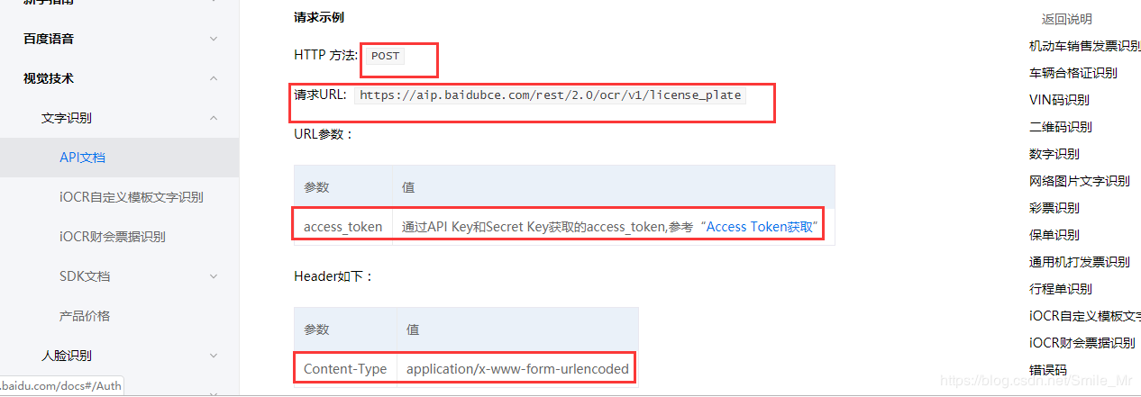This screenshot has height=397, width=1141.
Task: Jump to 通用机打发票识别 in the outline
Action: (1079, 262)
